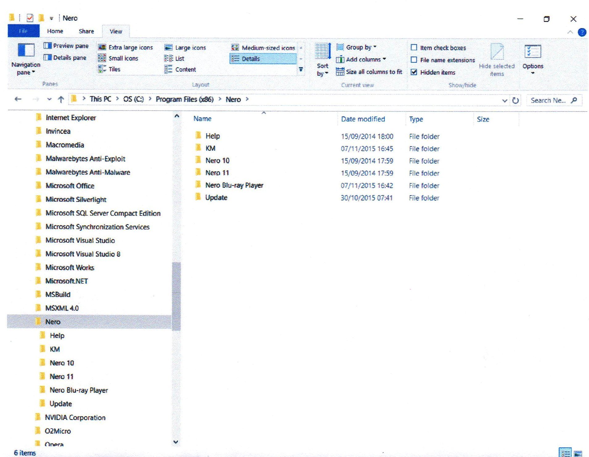
Task: Select the View tab
Action: coord(116,31)
